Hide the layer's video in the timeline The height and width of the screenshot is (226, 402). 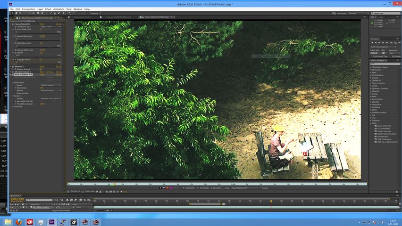click(11, 207)
